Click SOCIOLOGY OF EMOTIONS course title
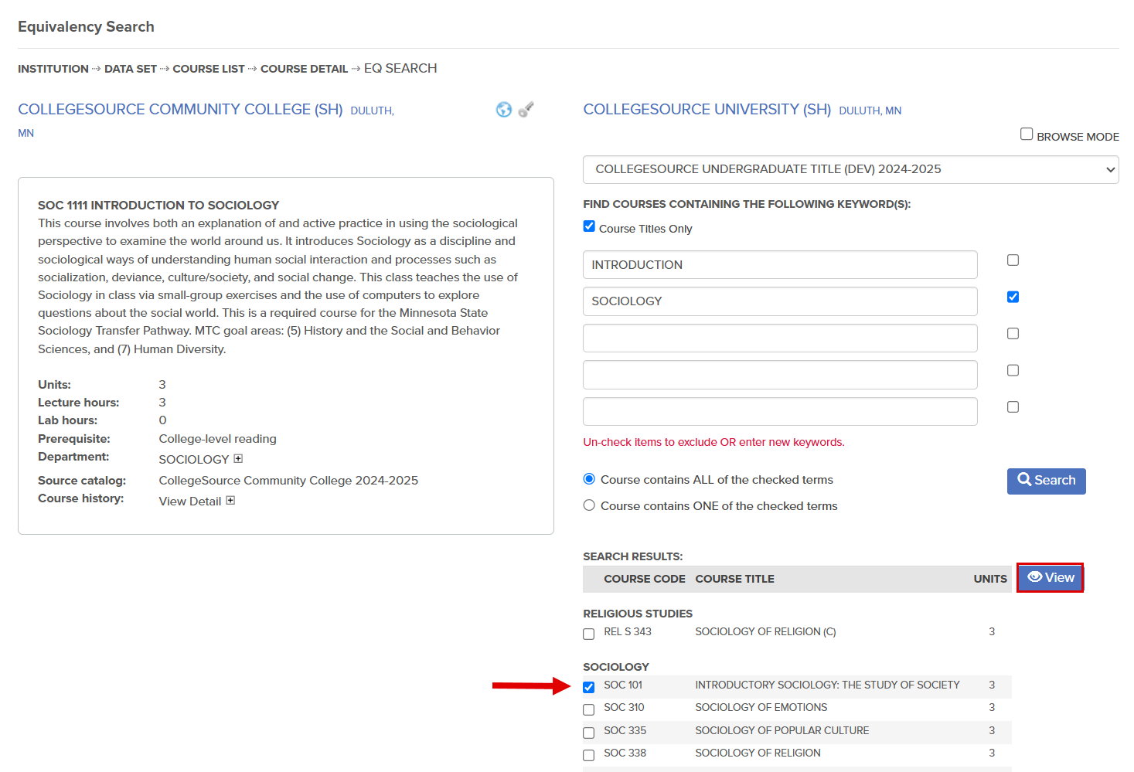The width and height of the screenshot is (1134, 772). tap(761, 708)
